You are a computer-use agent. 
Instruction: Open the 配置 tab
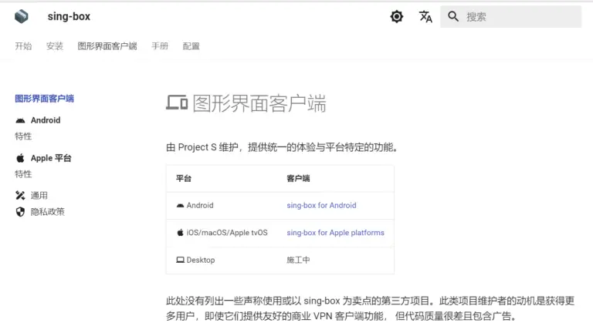191,46
